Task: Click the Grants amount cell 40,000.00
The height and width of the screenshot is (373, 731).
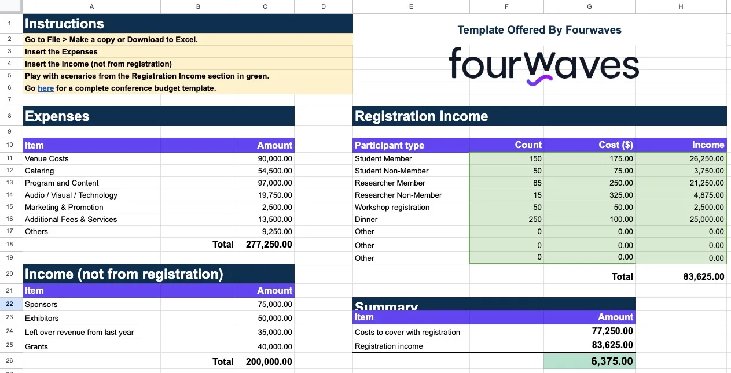Action: (x=265, y=346)
